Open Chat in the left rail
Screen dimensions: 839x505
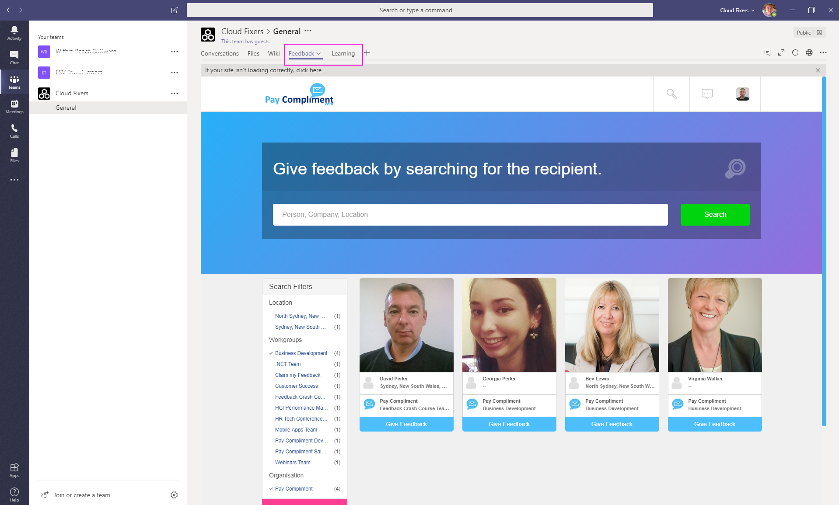coord(14,57)
